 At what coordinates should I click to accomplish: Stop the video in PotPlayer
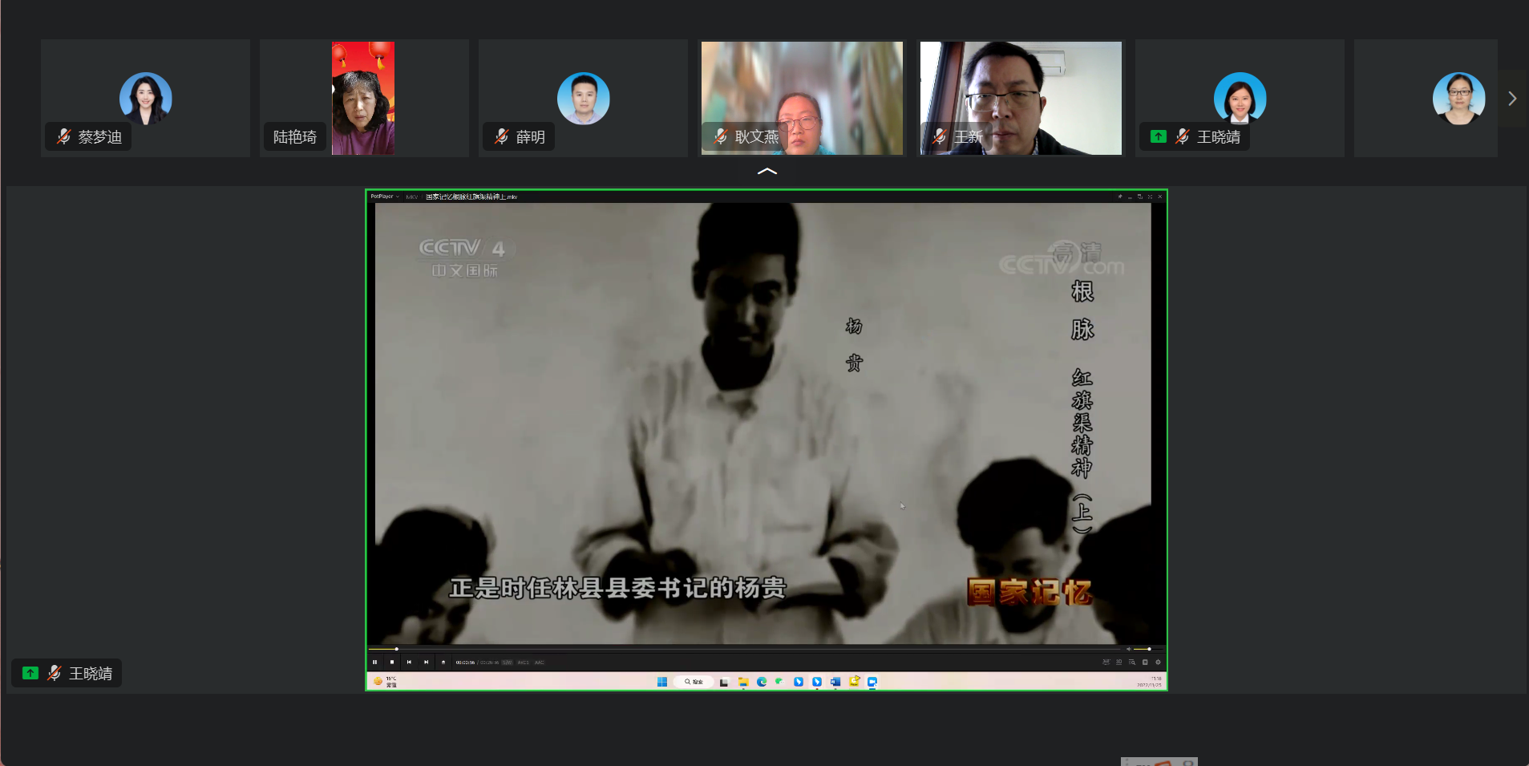coord(392,662)
